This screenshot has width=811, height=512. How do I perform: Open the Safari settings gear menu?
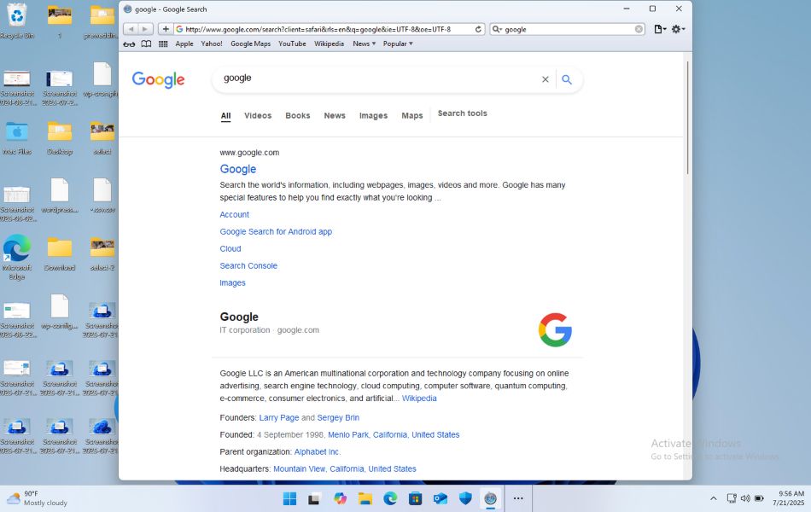point(675,28)
